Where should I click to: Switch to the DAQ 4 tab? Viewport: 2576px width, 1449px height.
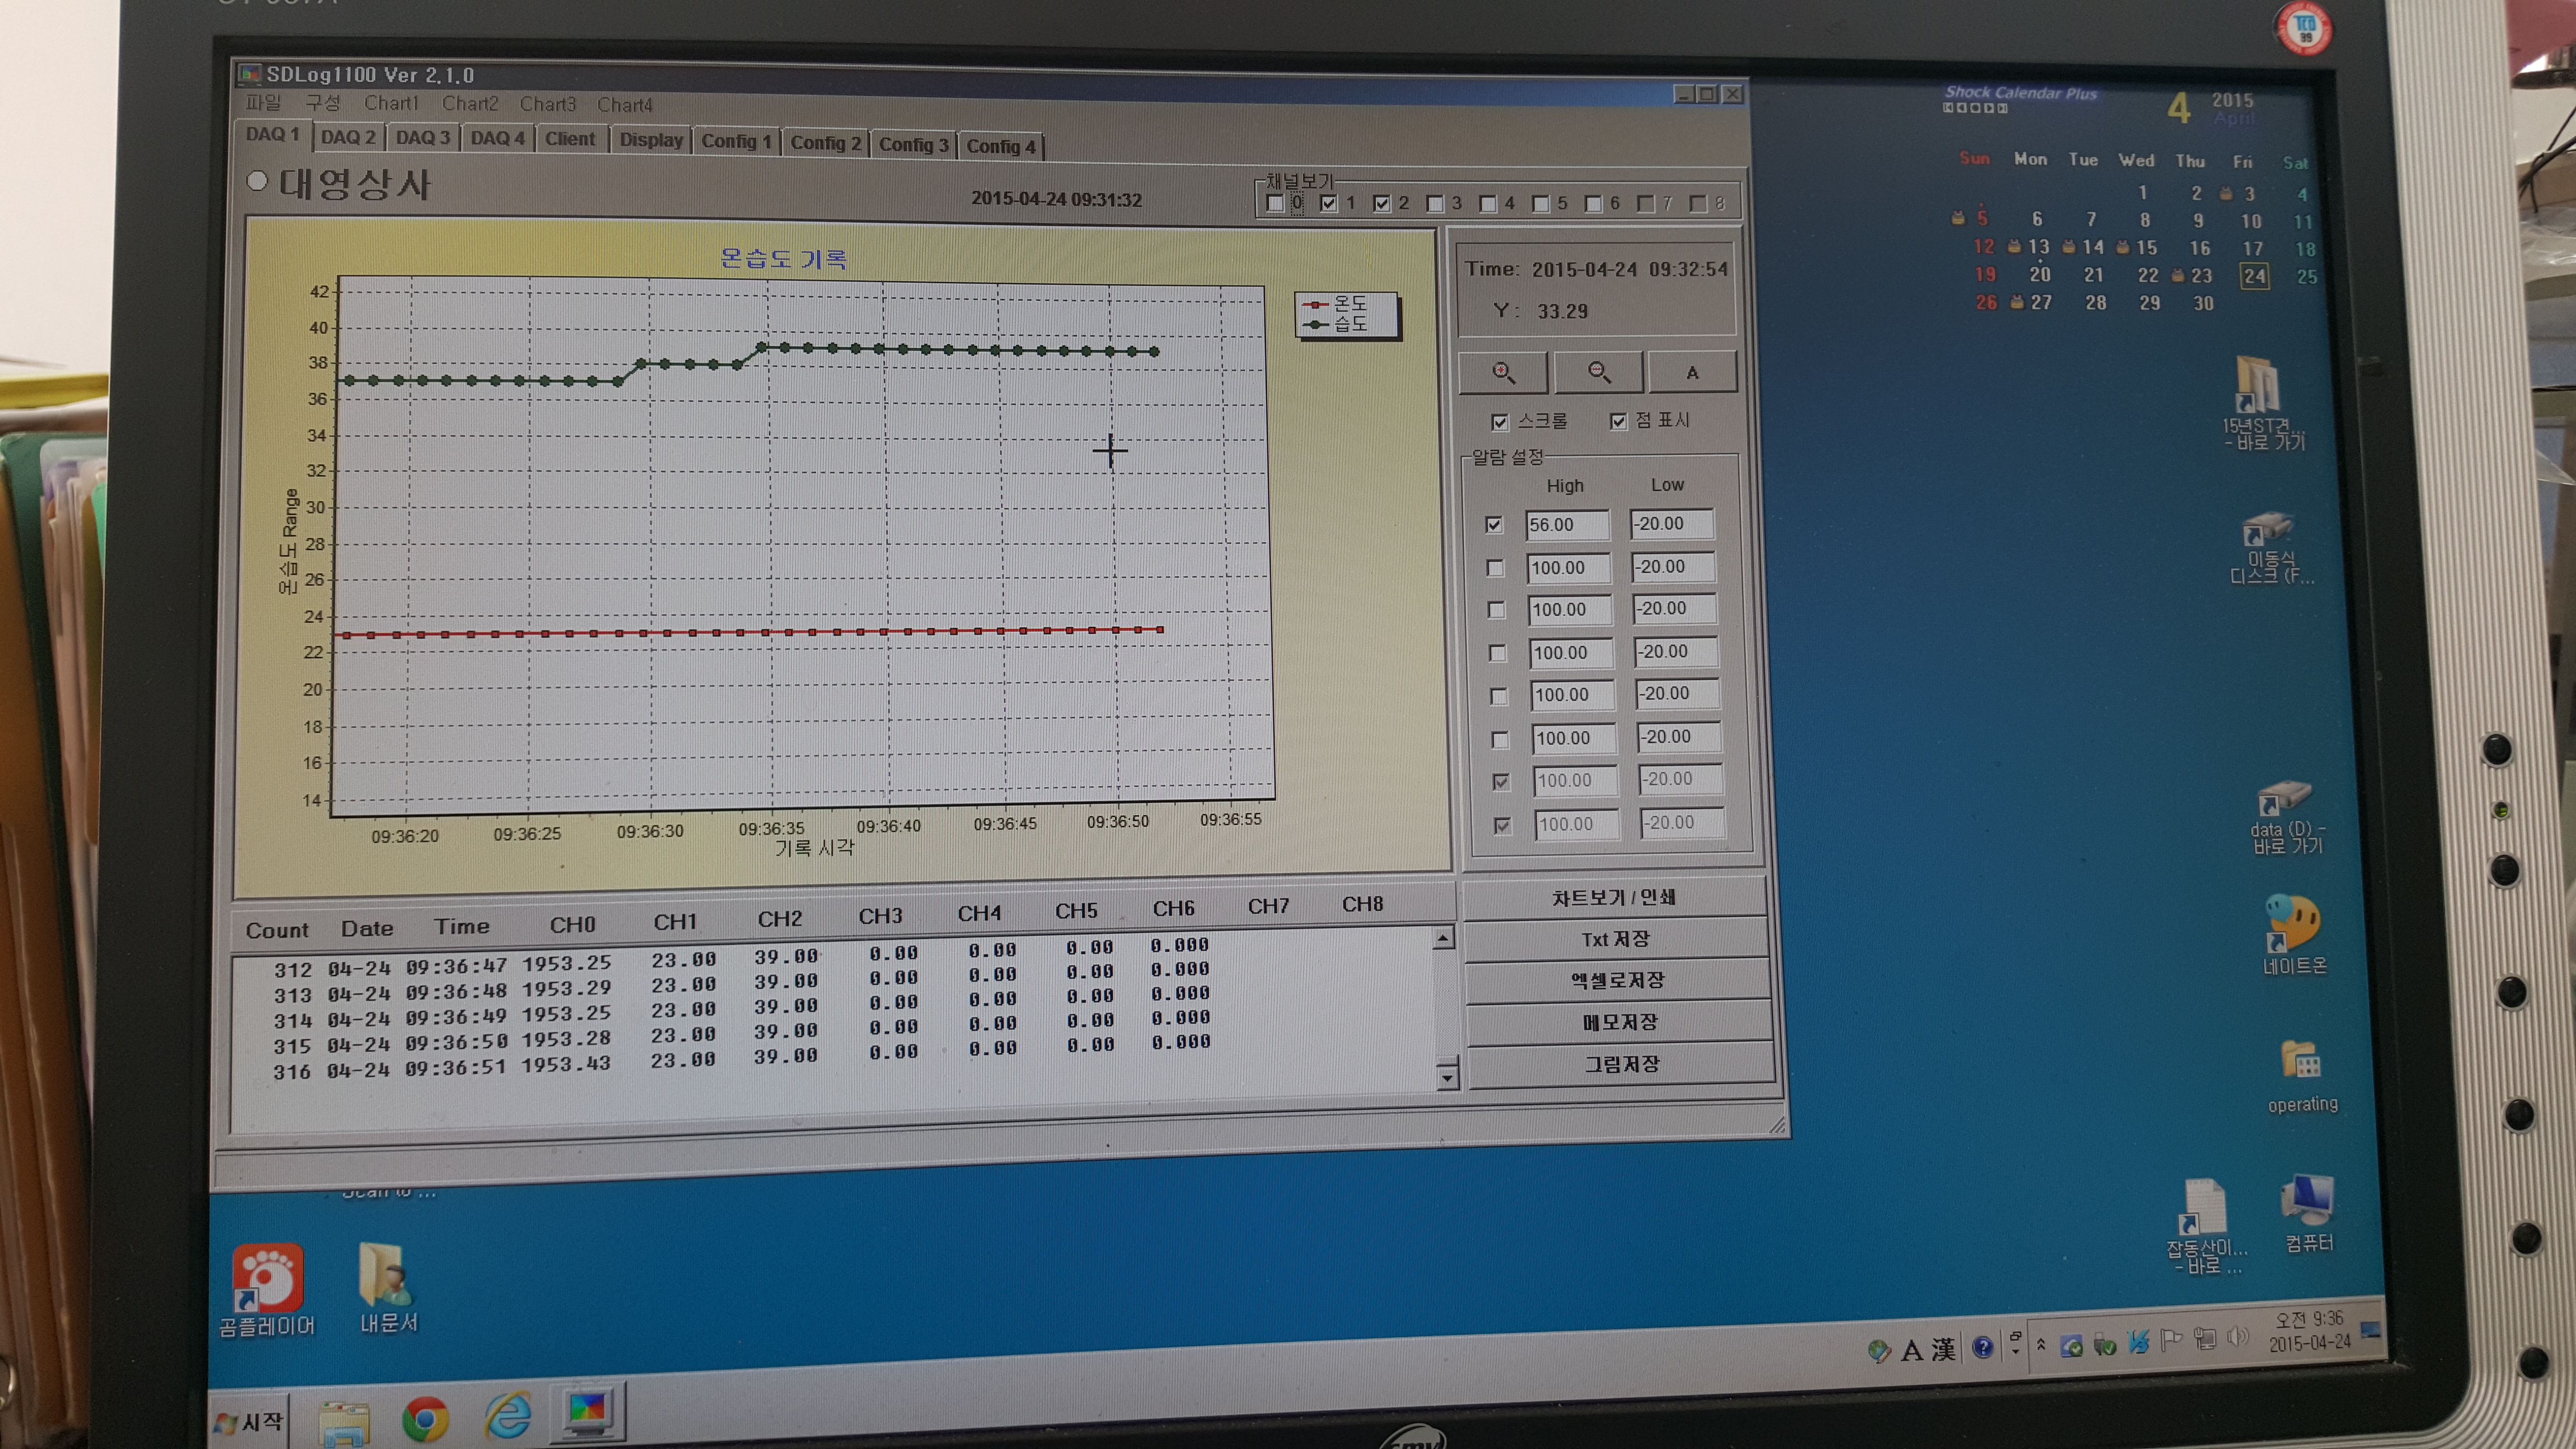[x=497, y=138]
